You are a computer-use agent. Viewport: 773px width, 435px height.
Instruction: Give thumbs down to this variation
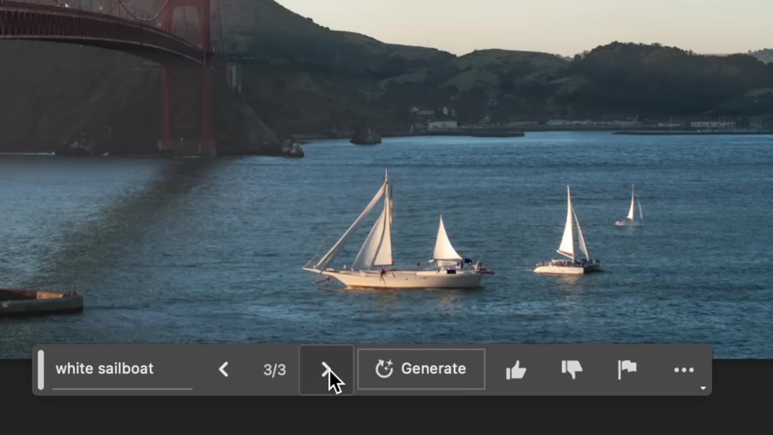[x=572, y=369]
